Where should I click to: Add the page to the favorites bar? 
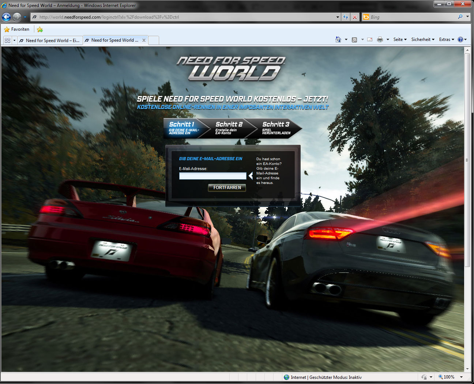pyautogui.click(x=40, y=29)
